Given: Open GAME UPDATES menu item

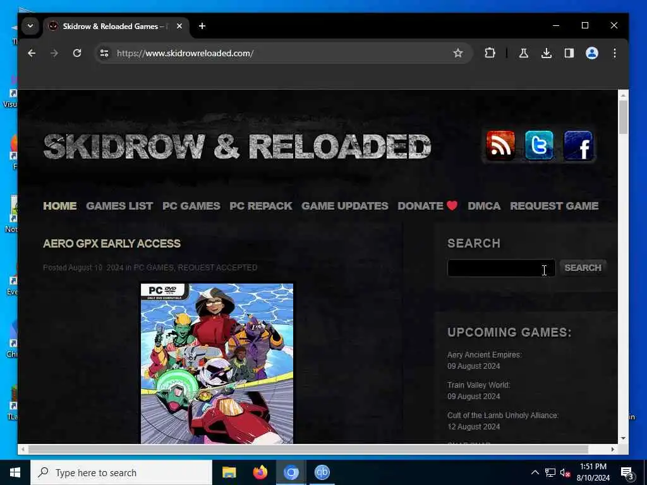Looking at the screenshot, I should pos(344,206).
